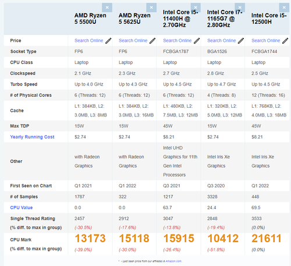Click CPU Mark score 21611
This screenshot has width=291, height=266.
coord(267,239)
